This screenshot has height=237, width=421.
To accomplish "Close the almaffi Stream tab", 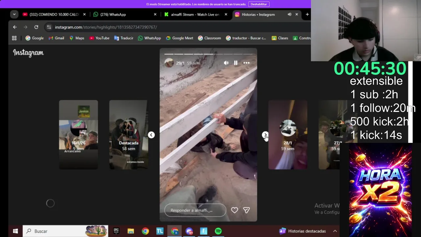I will [226, 14].
